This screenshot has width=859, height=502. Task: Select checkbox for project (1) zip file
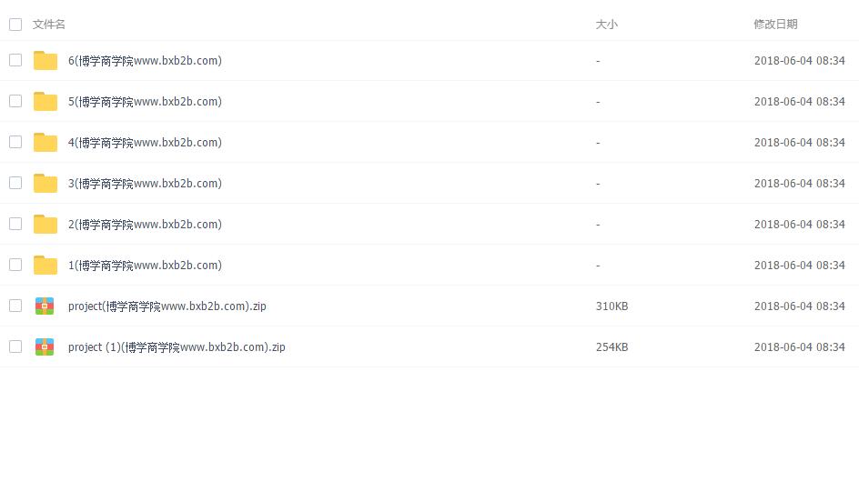coord(15,346)
